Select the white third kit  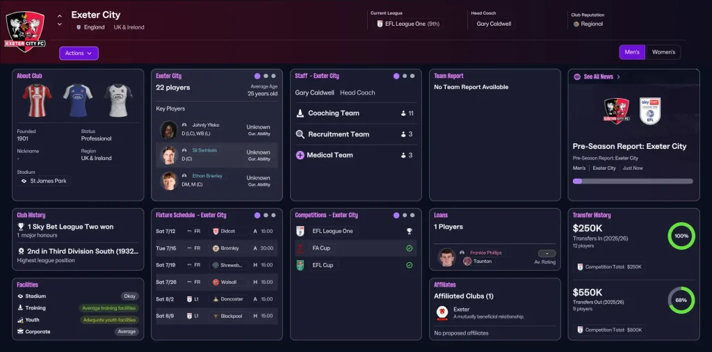pyautogui.click(x=118, y=100)
